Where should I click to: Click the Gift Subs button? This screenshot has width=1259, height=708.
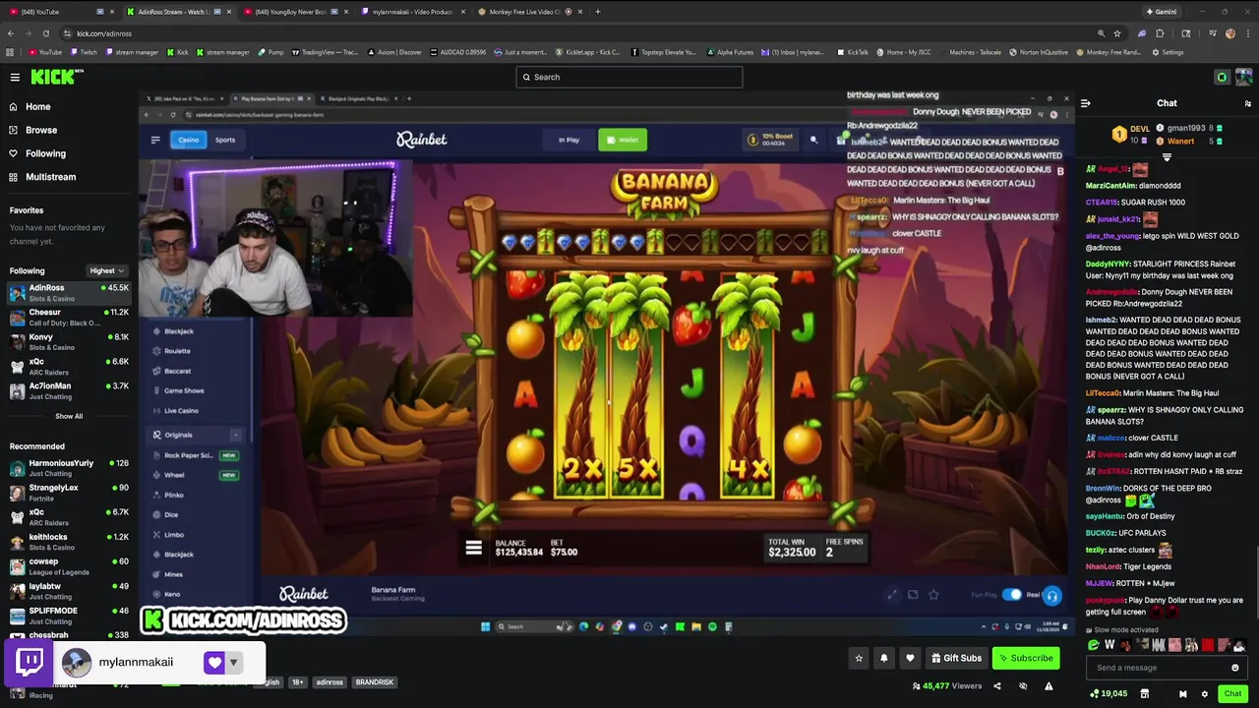956,658
